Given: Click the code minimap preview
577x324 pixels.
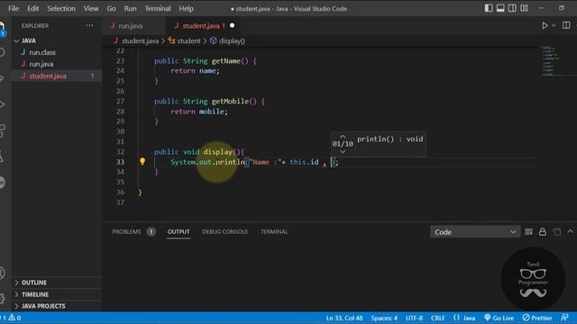Looking at the screenshot, I should tap(550, 60).
